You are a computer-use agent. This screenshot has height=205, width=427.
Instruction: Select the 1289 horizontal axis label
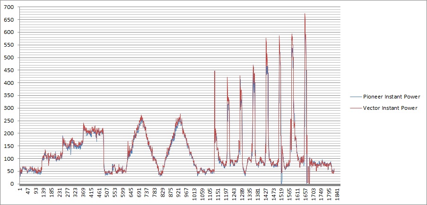pos(243,194)
